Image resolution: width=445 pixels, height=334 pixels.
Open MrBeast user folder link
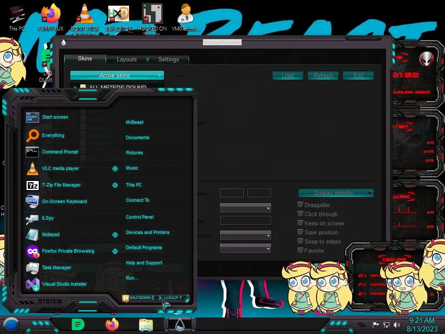135,122
